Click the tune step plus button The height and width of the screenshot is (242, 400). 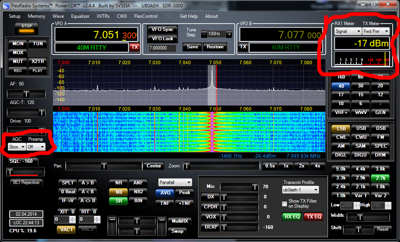(229, 34)
